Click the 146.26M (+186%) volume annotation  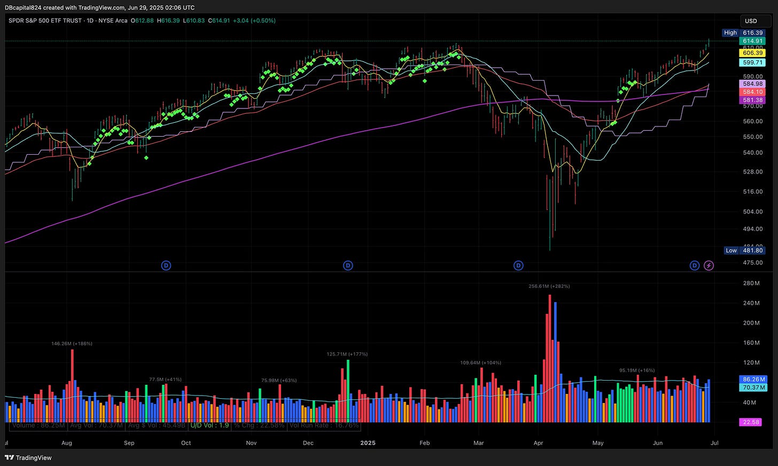[72, 344]
